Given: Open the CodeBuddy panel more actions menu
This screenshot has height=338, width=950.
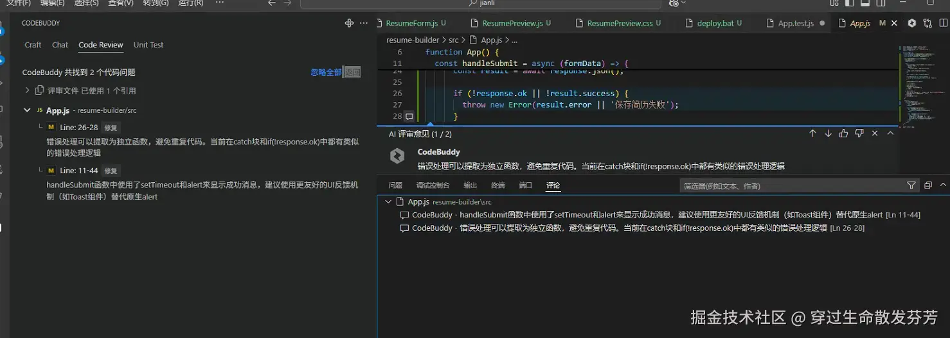Looking at the screenshot, I should [x=364, y=23].
